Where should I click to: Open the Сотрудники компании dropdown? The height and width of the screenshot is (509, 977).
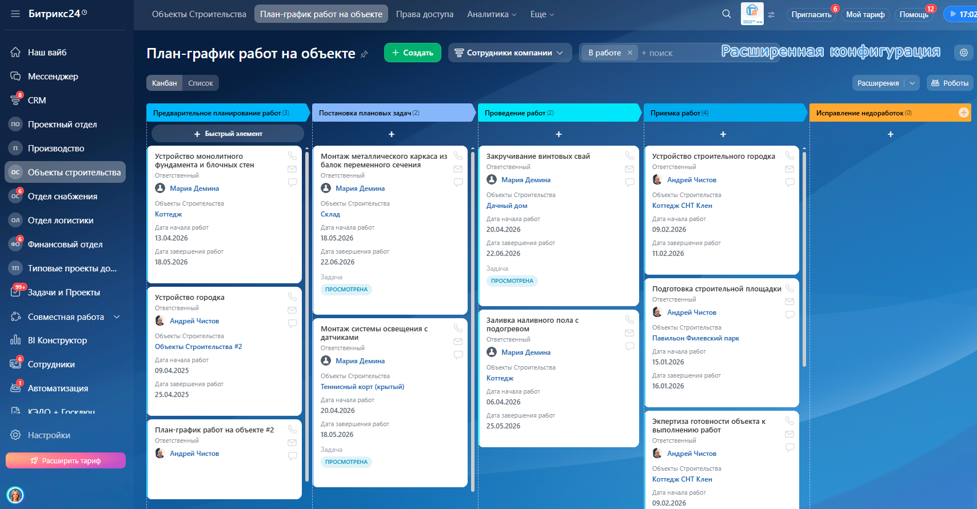(509, 53)
